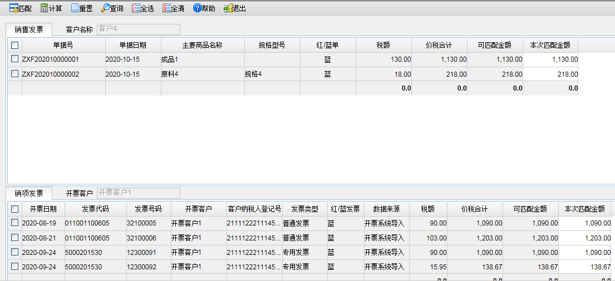Click the 全清 (Clear All) toolbar icon
This screenshot has width=615, height=281.
(x=173, y=8)
